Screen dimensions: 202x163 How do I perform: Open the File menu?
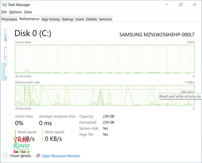(x=4, y=12)
